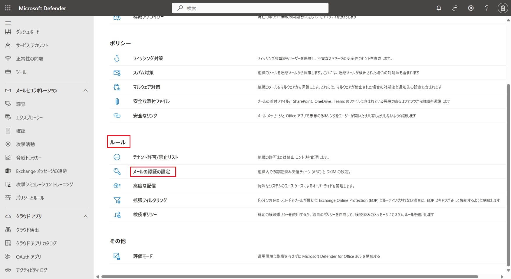Open the 検疫ポリシー link
Viewport: 511px width, 279px height.
click(x=145, y=215)
